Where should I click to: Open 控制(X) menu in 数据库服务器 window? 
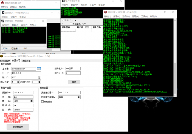[x=4, y=7]
